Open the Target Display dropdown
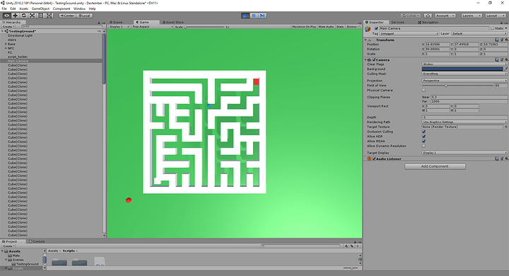 coord(464,152)
